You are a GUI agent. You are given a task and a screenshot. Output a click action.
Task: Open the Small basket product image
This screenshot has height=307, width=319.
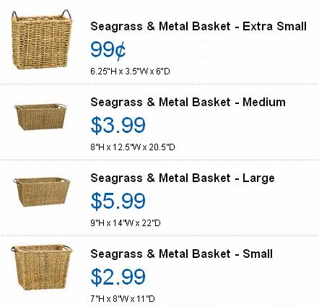click(42, 267)
